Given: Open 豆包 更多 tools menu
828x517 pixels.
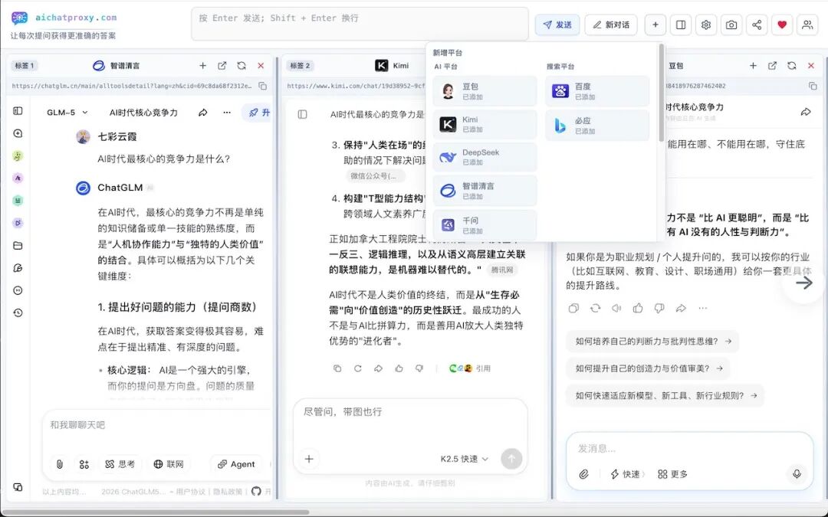Looking at the screenshot, I should [x=673, y=474].
